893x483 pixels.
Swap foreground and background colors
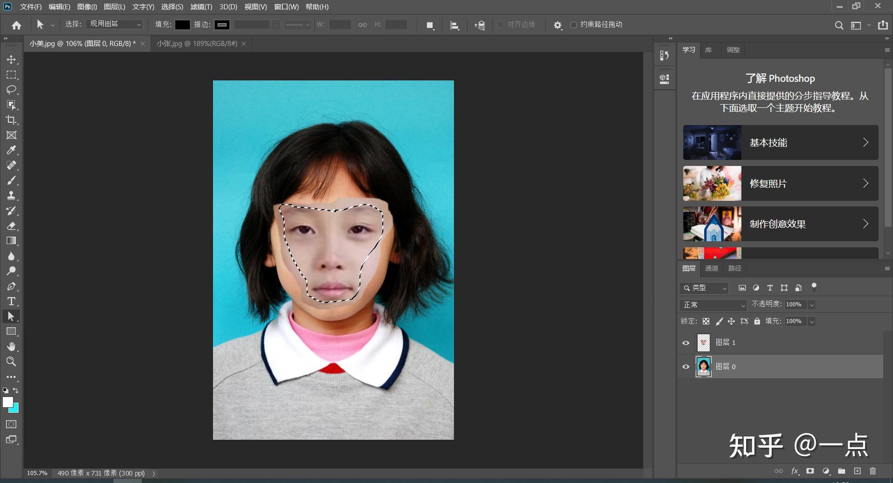pos(16,390)
